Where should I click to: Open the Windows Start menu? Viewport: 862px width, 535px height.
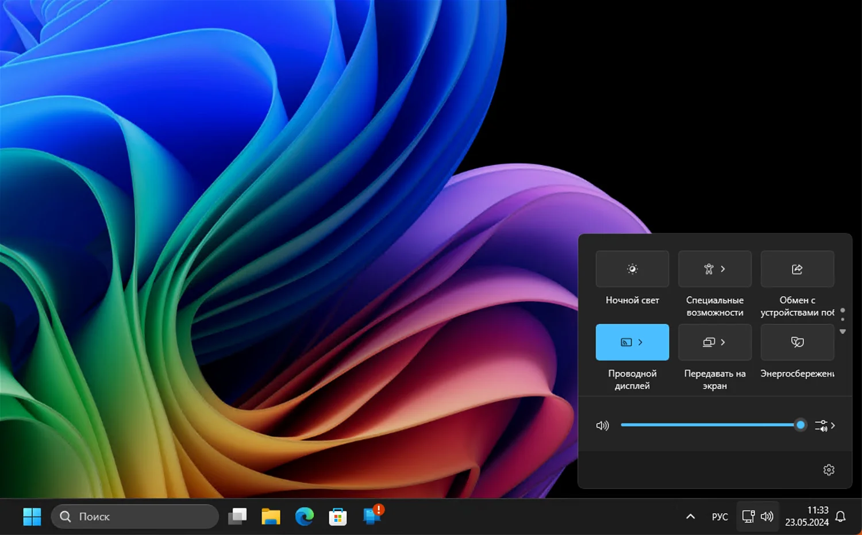[x=32, y=517]
